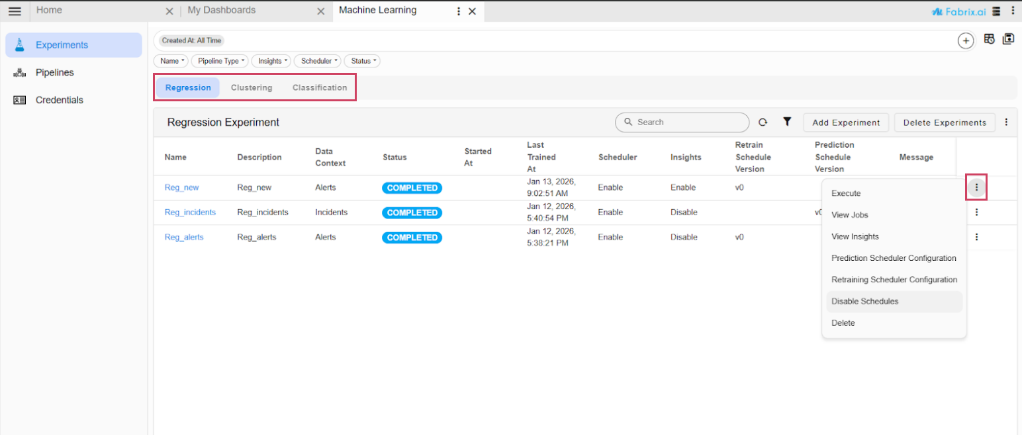
Task: Open kebab menu for Reg_alerts row
Action: pos(976,237)
